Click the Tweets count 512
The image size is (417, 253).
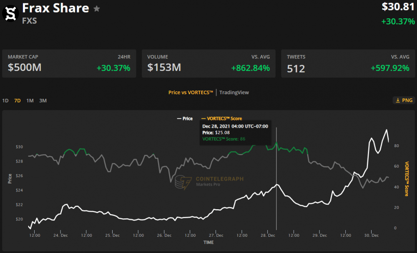(296, 69)
